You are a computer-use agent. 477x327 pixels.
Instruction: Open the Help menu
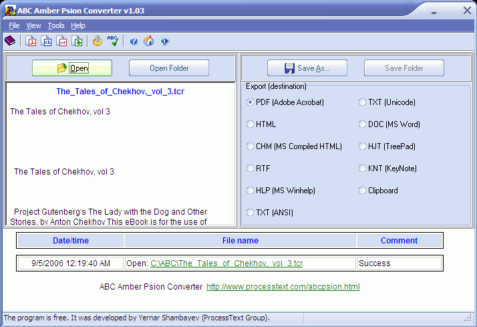78,25
